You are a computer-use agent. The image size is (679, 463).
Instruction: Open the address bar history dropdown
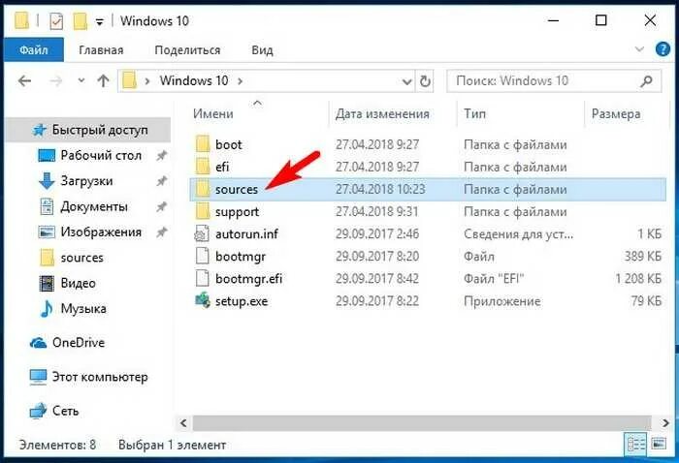[406, 81]
